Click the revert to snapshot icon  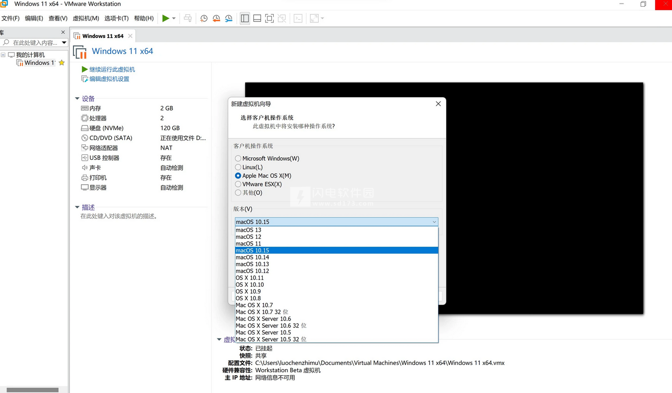[x=216, y=18]
